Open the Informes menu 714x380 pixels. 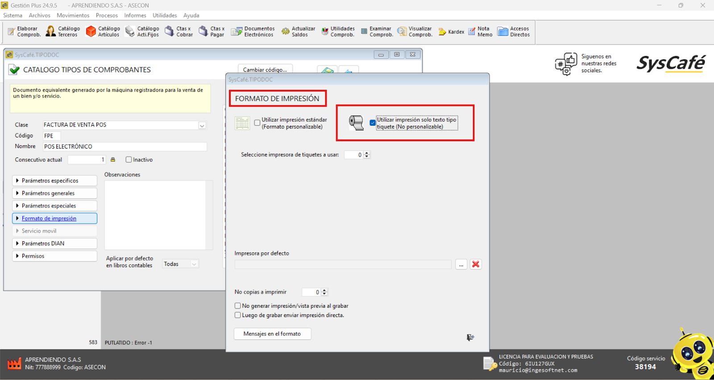click(x=135, y=15)
